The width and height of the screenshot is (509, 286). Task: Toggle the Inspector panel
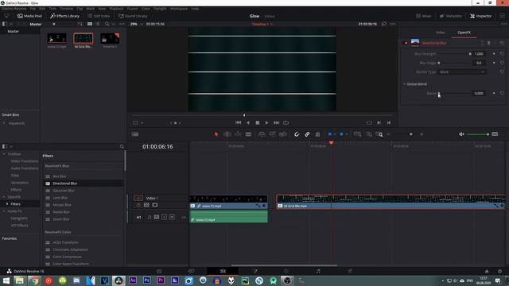(480, 16)
